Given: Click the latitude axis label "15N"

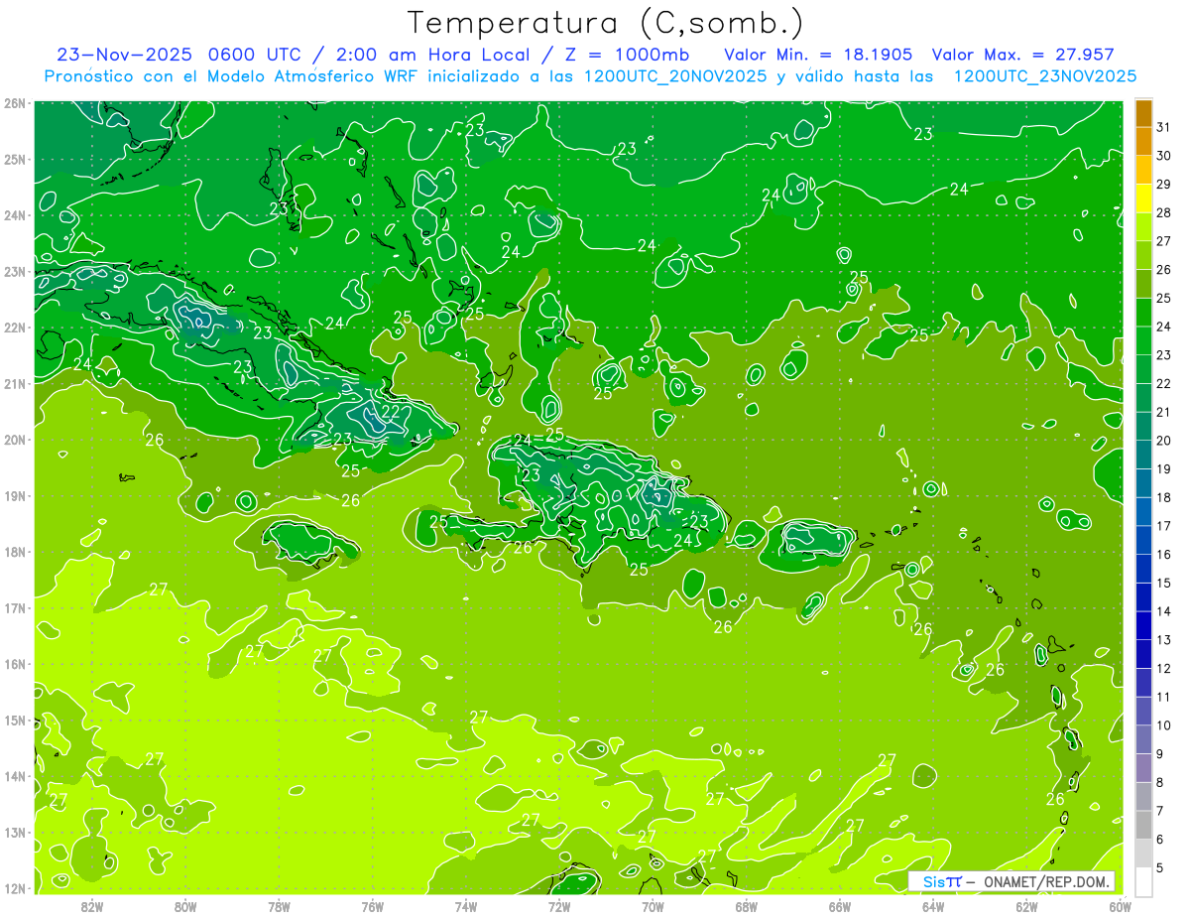Looking at the screenshot, I should tap(15, 720).
